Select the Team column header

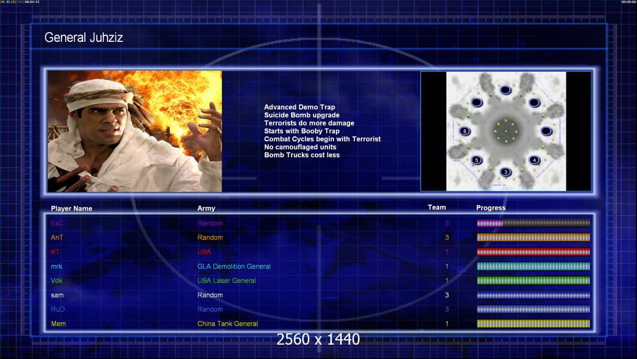pyautogui.click(x=437, y=208)
